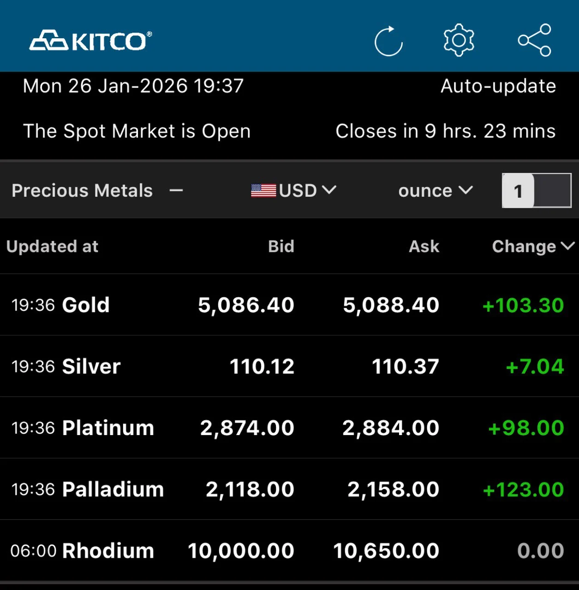
Task: Open settings via the gear icon
Action: click(459, 41)
